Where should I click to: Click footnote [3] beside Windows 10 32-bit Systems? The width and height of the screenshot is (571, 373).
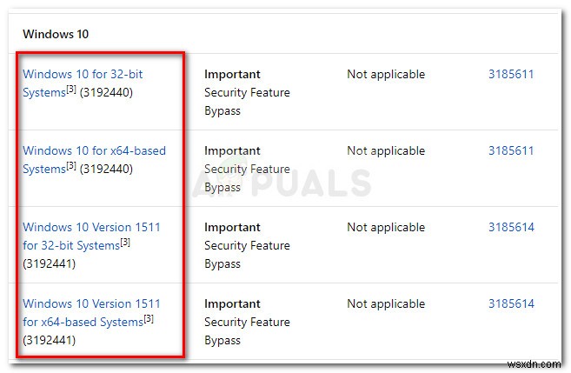[71, 90]
